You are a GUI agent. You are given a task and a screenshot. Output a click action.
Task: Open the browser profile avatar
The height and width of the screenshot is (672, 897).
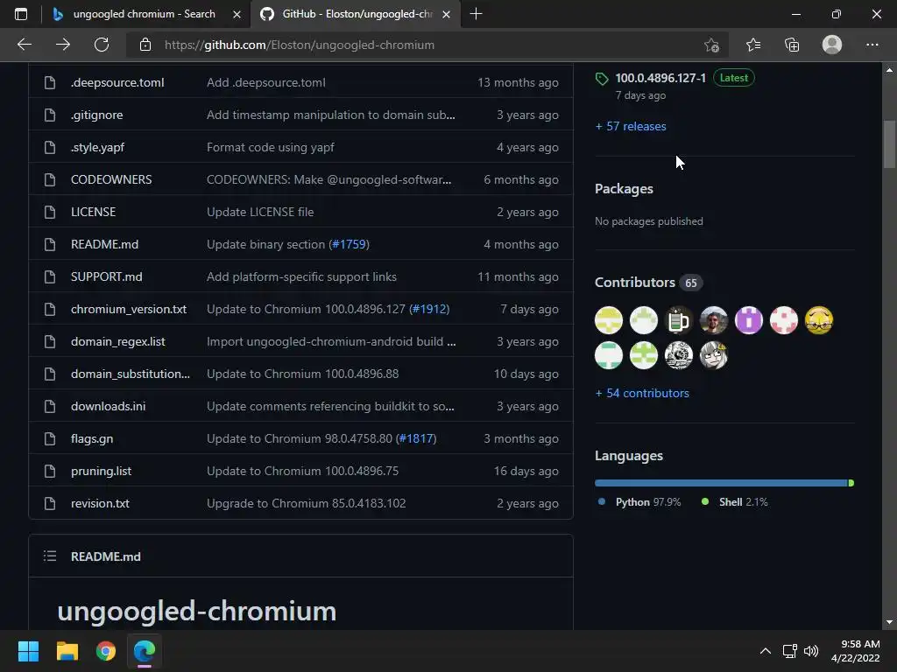[832, 45]
